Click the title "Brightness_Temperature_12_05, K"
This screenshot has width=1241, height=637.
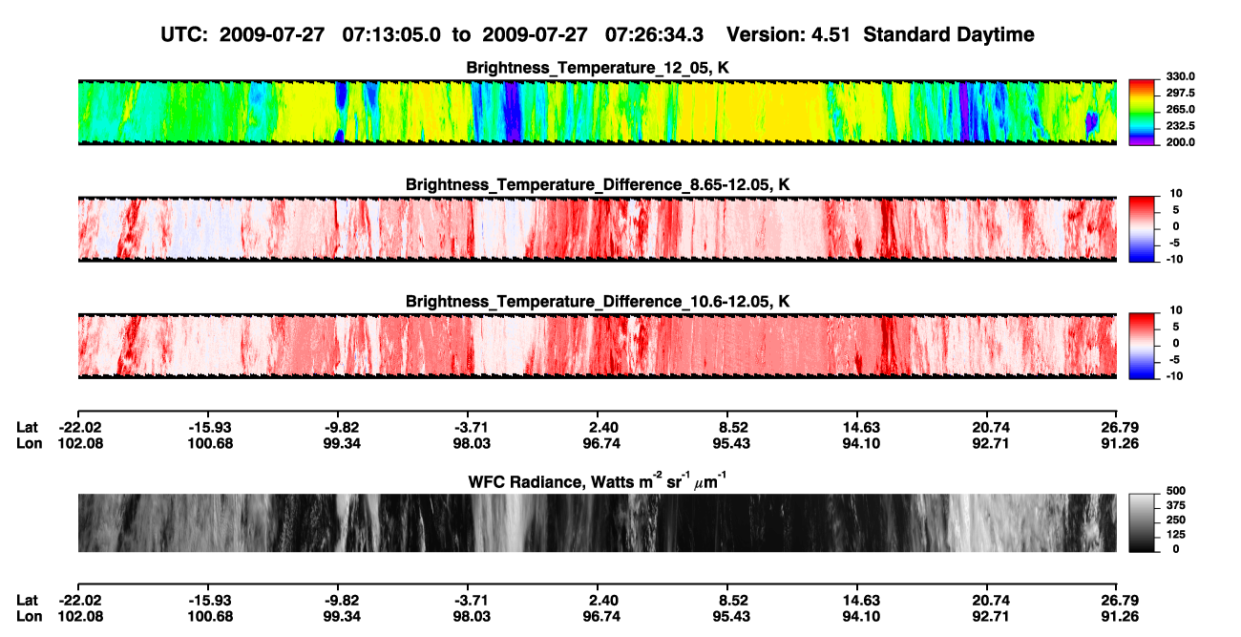598,68
